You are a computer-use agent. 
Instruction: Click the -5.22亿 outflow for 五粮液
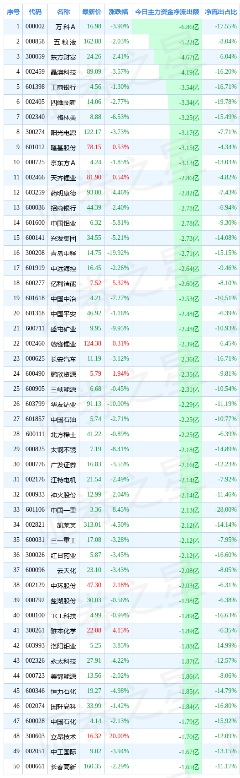[x=189, y=43]
